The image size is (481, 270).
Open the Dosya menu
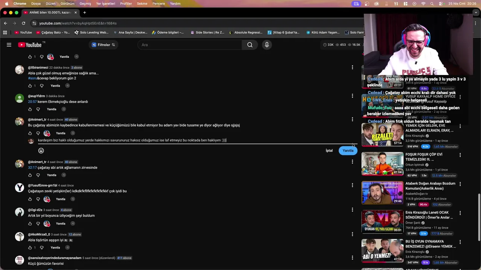point(36,4)
